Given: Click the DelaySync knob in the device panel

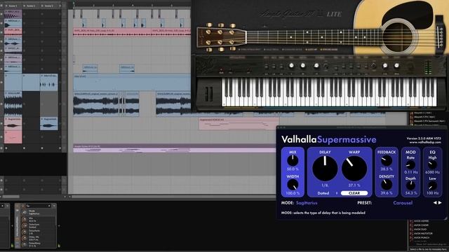Looking at the screenshot, I should pyautogui.click(x=25, y=225).
